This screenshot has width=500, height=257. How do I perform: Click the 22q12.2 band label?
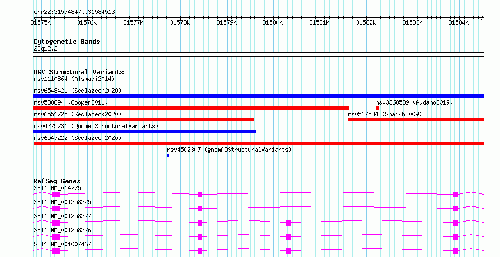[46, 48]
